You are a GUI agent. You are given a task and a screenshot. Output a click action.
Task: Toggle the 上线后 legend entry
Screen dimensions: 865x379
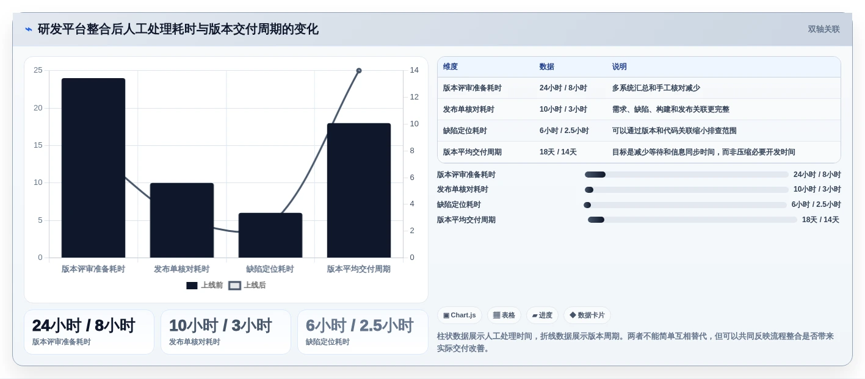coord(247,285)
